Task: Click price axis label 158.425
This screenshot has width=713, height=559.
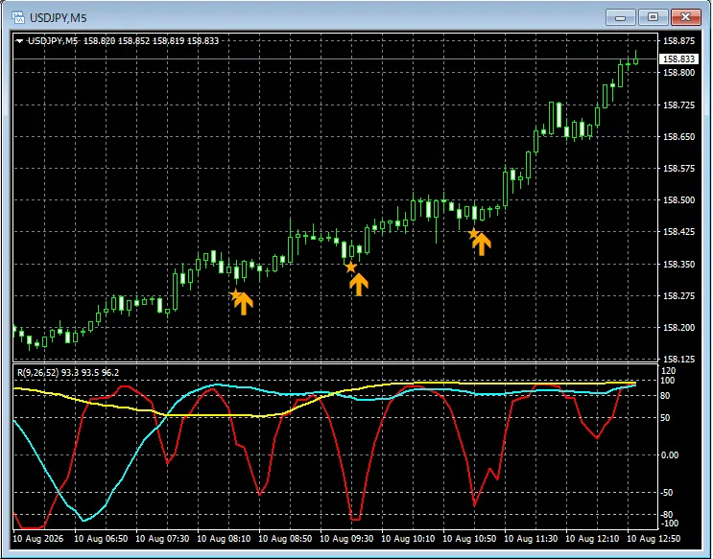Action: coord(678,232)
